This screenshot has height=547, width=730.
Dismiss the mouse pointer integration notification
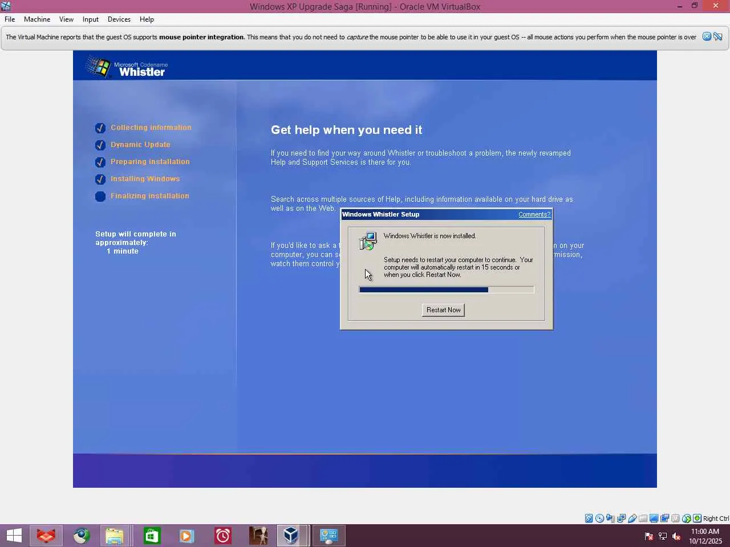[x=707, y=36]
